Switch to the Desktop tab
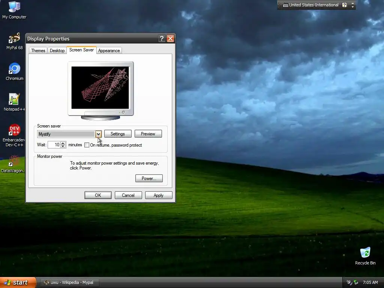The height and width of the screenshot is (288, 384). 57,51
